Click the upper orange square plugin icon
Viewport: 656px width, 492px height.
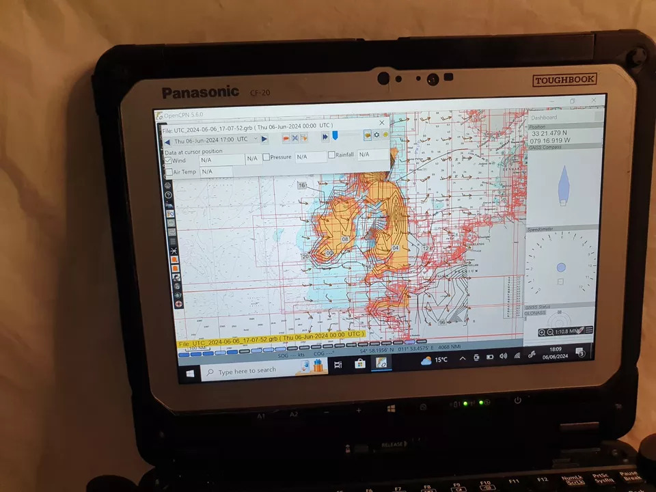[x=174, y=260]
